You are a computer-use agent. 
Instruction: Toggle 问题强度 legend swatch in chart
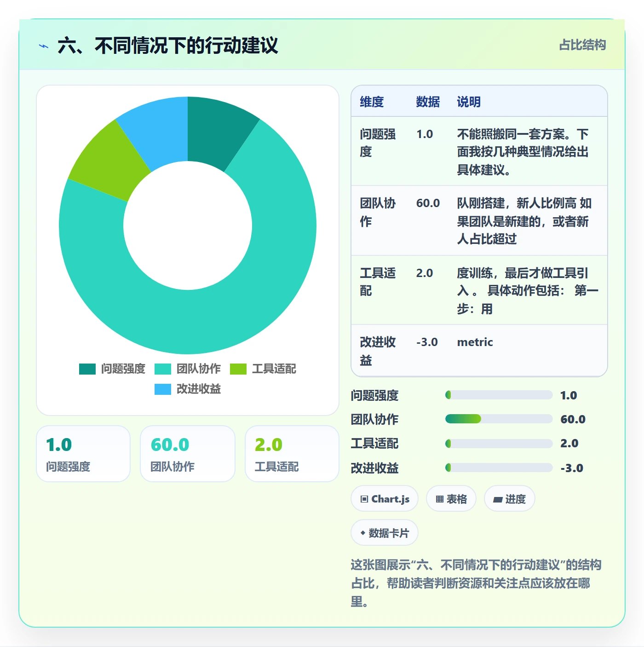point(87,369)
